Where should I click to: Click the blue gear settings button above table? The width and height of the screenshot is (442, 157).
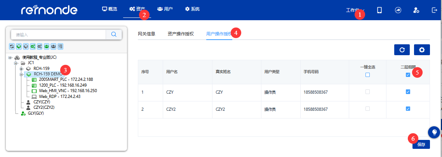[422, 50]
